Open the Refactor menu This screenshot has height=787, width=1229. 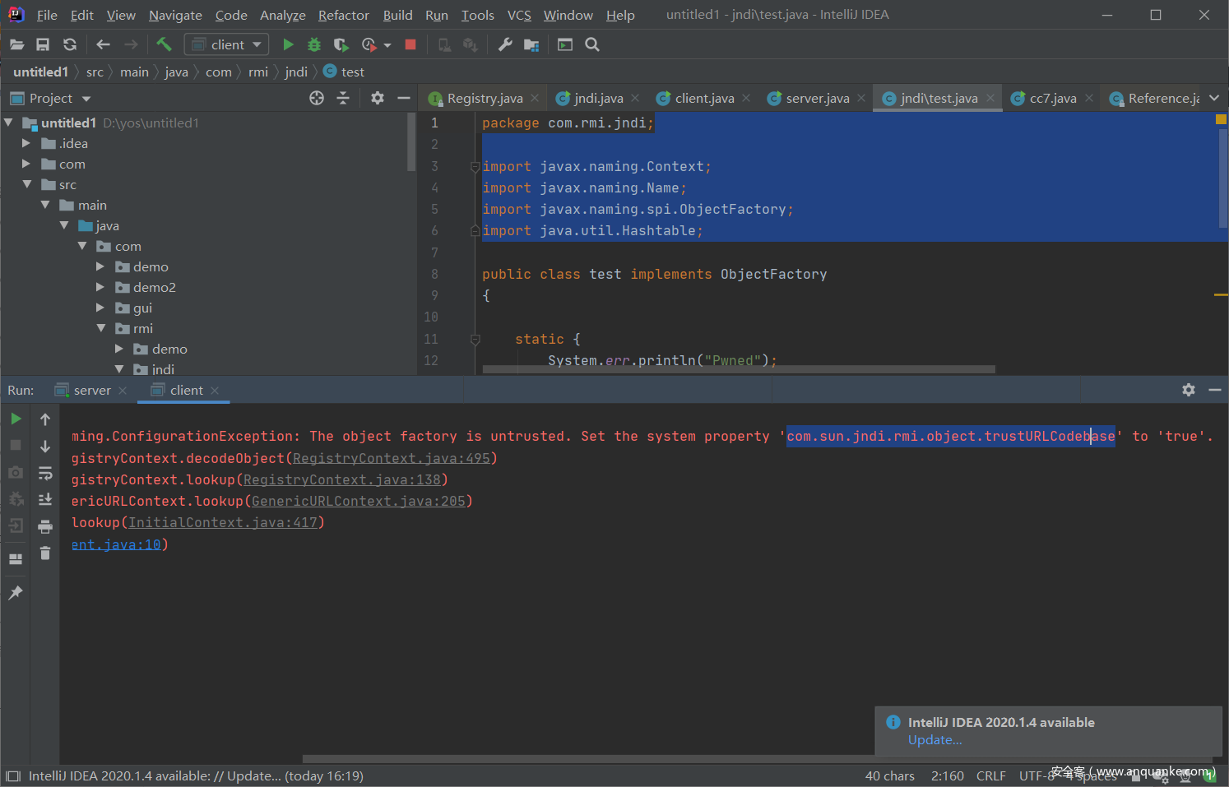[343, 15]
